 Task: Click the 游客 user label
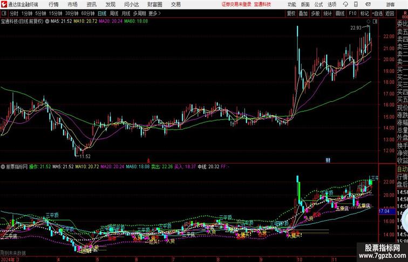[x=390, y=4]
